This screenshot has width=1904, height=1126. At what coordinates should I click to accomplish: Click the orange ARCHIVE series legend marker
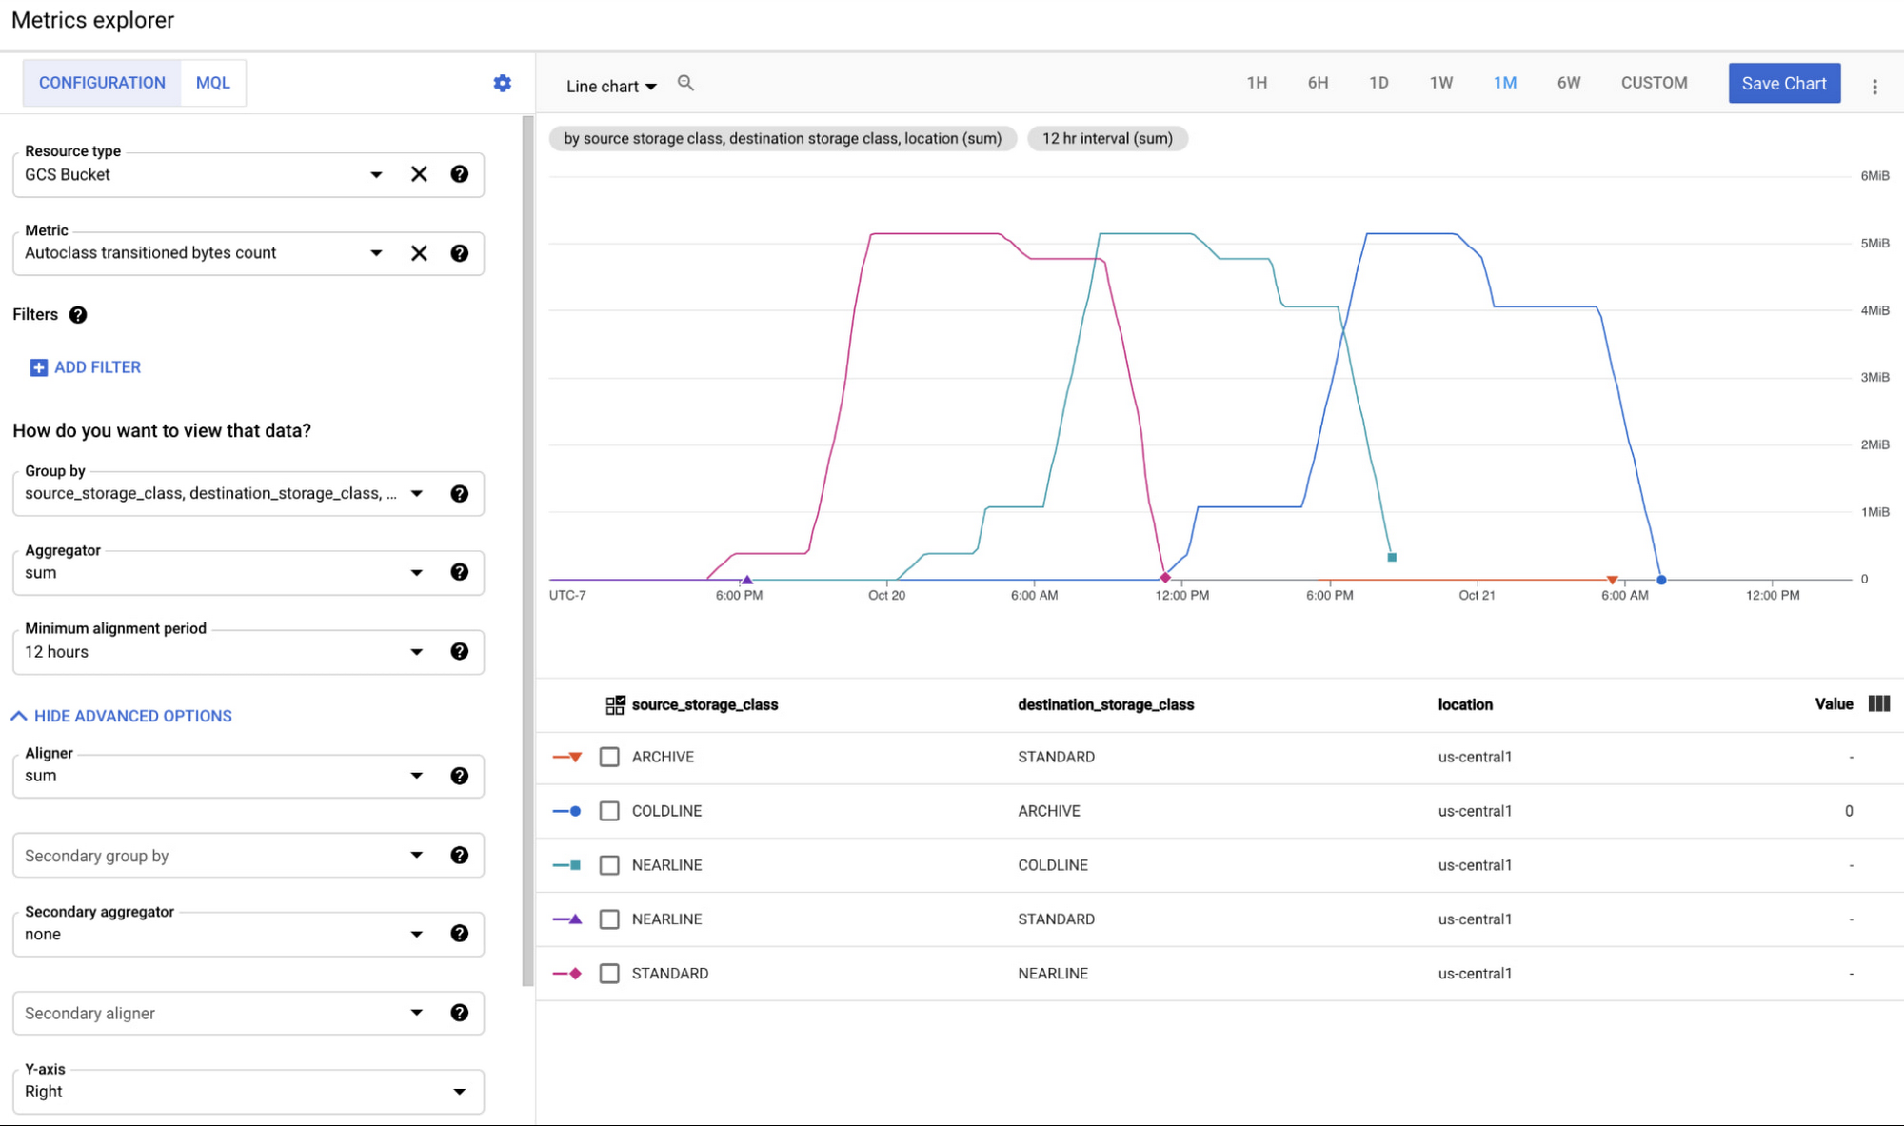coord(567,757)
